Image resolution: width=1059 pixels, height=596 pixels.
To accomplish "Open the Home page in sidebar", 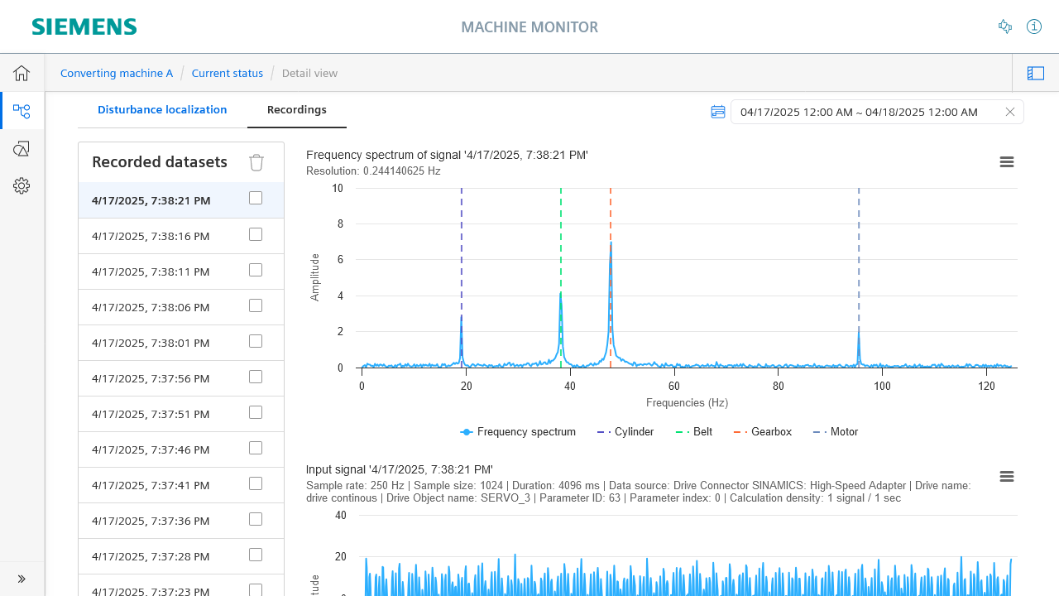I will (22, 73).
